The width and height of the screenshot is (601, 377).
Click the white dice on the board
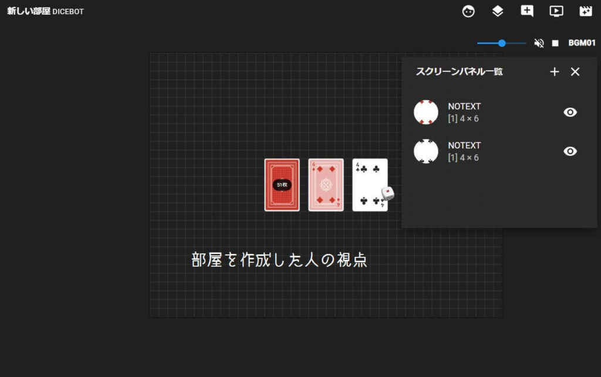pyautogui.click(x=387, y=193)
